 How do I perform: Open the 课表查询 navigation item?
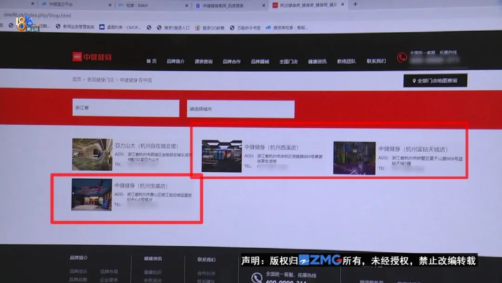tap(204, 61)
